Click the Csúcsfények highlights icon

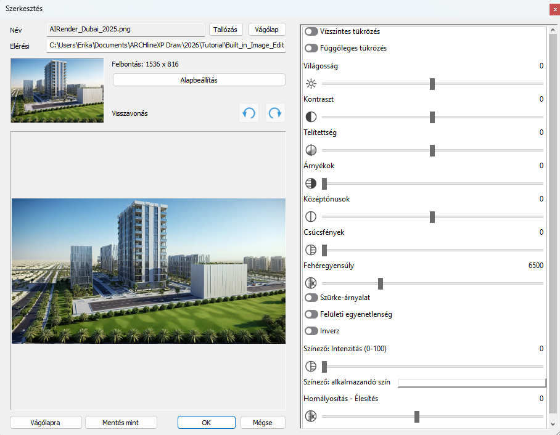[x=311, y=250]
